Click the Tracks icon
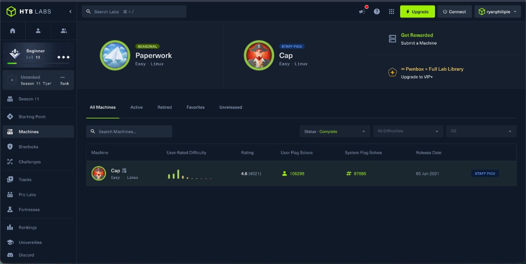This screenshot has width=526, height=264. point(10,180)
